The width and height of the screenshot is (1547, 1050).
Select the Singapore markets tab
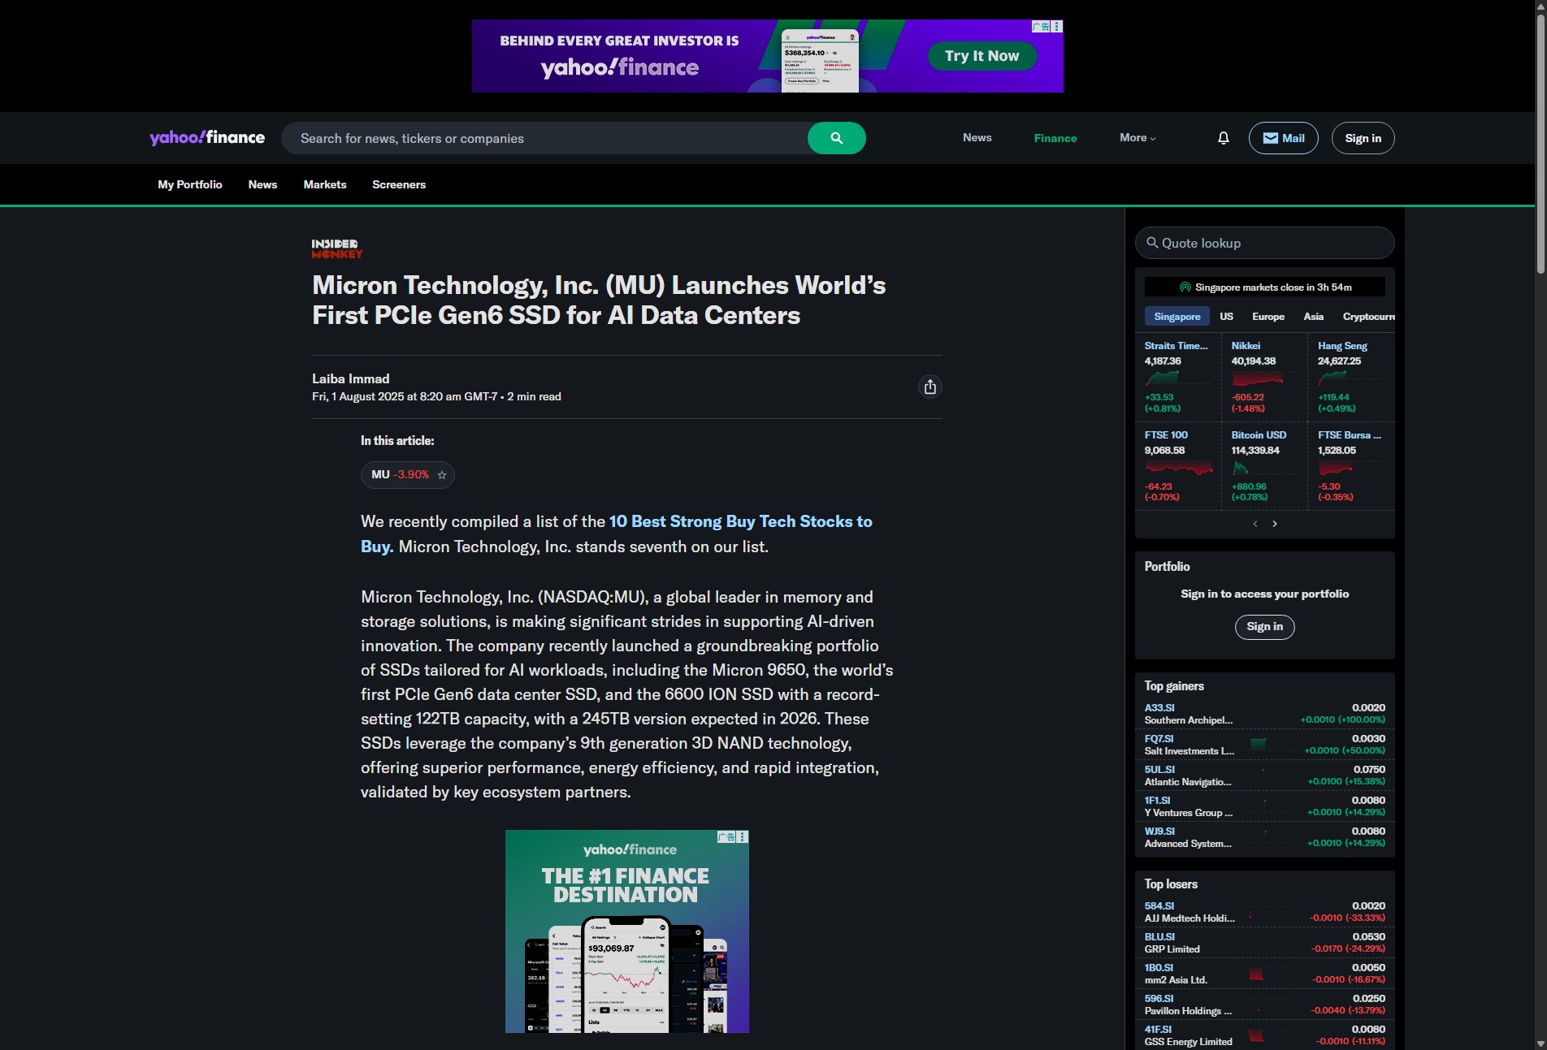pyautogui.click(x=1176, y=317)
